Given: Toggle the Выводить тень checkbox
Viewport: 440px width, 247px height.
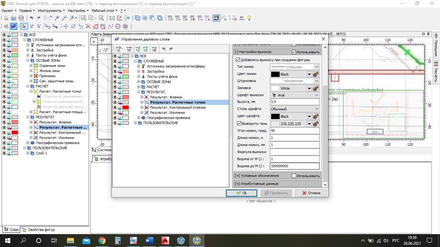Looking at the screenshot, I should point(239,123).
